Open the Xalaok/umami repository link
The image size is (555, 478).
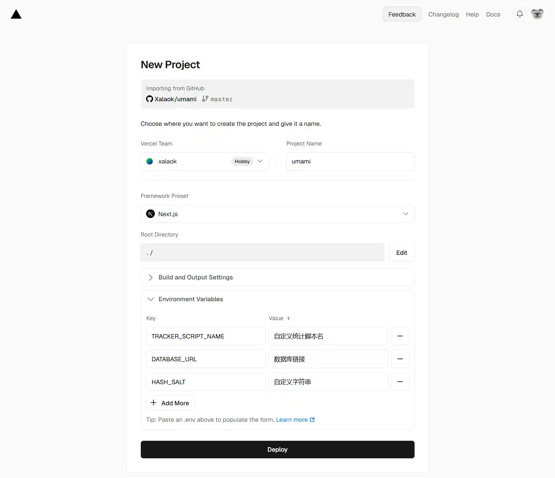(175, 99)
